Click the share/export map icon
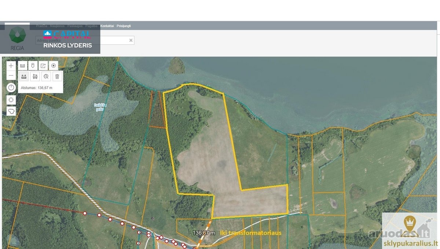440x249 pixels. point(43,66)
